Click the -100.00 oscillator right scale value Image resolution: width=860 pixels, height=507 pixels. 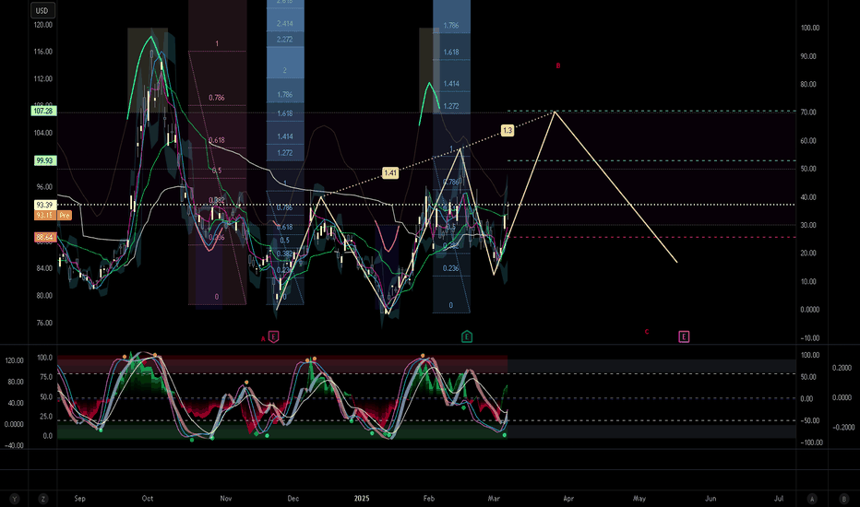pyautogui.click(x=811, y=442)
